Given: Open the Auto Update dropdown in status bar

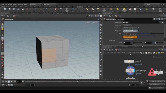Looking at the screenshot, I should pyautogui.click(x=160, y=88).
